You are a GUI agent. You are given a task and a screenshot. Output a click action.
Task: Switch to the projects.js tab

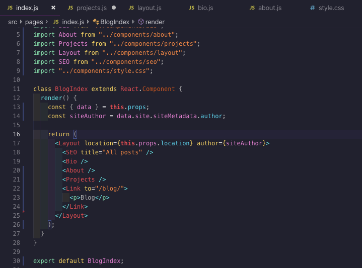point(92,8)
